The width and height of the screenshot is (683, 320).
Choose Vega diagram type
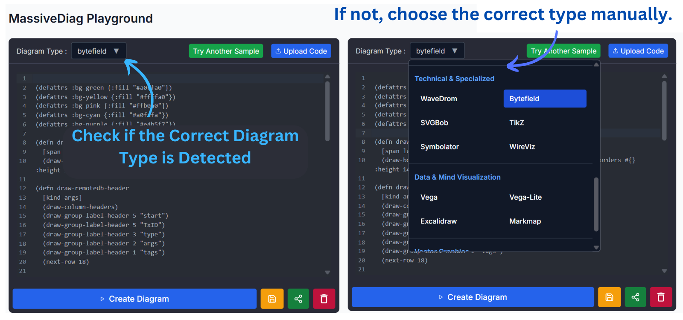(x=429, y=197)
